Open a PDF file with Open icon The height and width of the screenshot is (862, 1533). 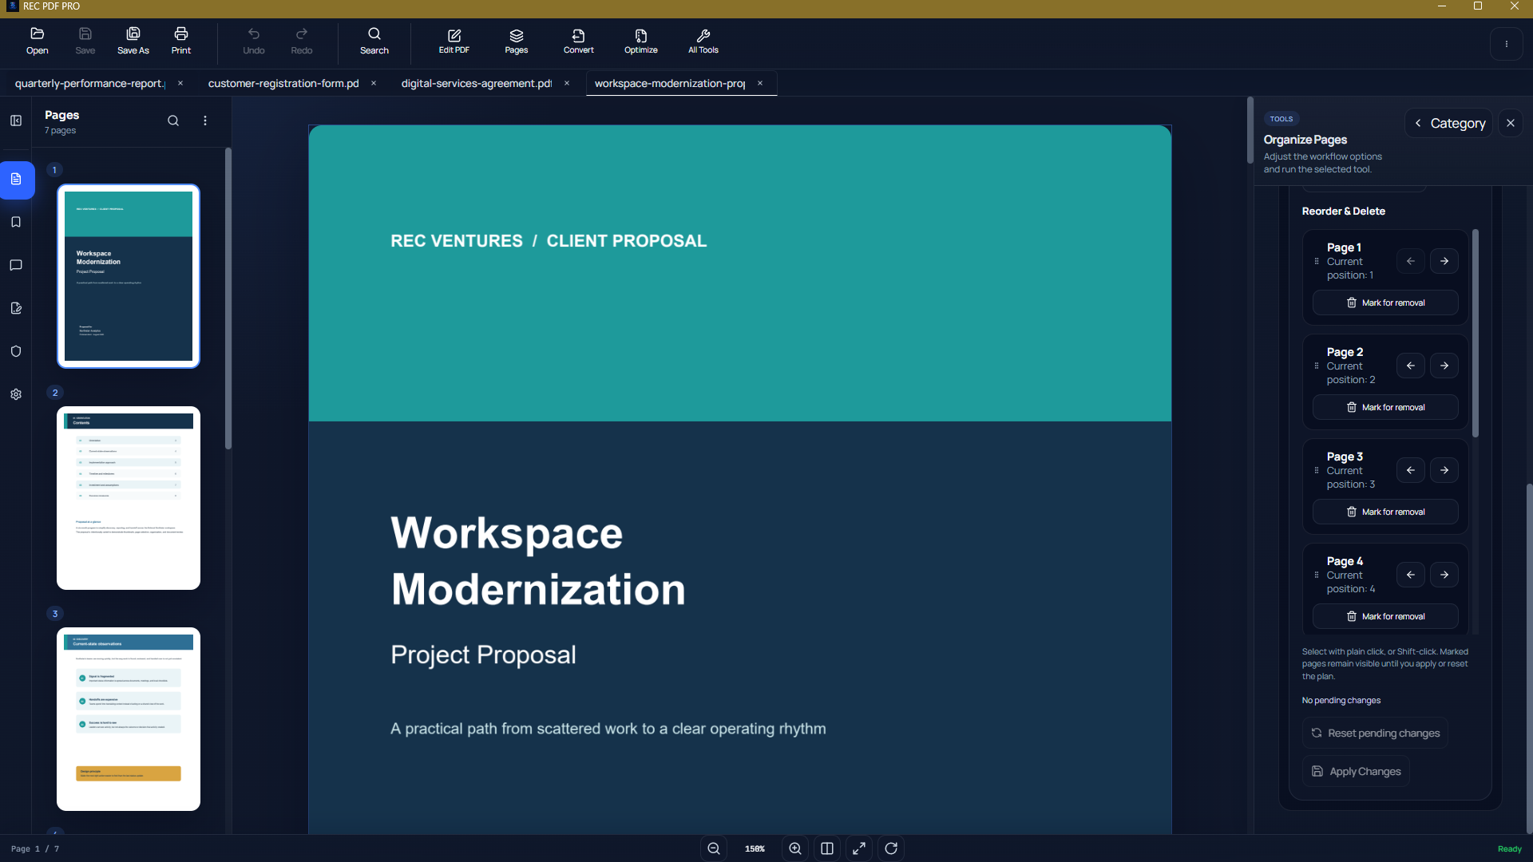[x=37, y=42]
